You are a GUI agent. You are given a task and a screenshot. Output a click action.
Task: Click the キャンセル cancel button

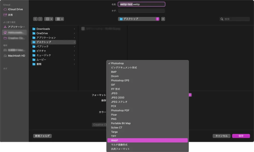click(221, 136)
